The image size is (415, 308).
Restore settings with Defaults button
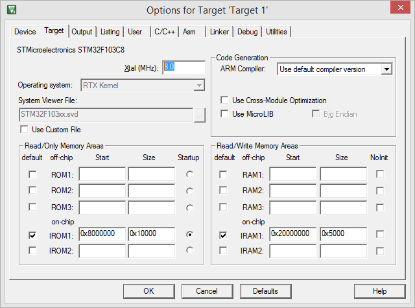click(x=266, y=291)
